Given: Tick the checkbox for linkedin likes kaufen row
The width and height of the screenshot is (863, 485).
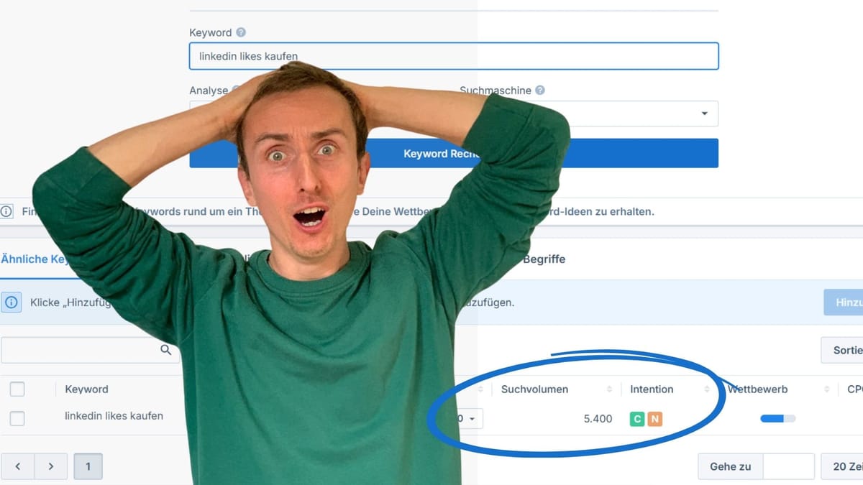Looking at the screenshot, I should click(17, 418).
